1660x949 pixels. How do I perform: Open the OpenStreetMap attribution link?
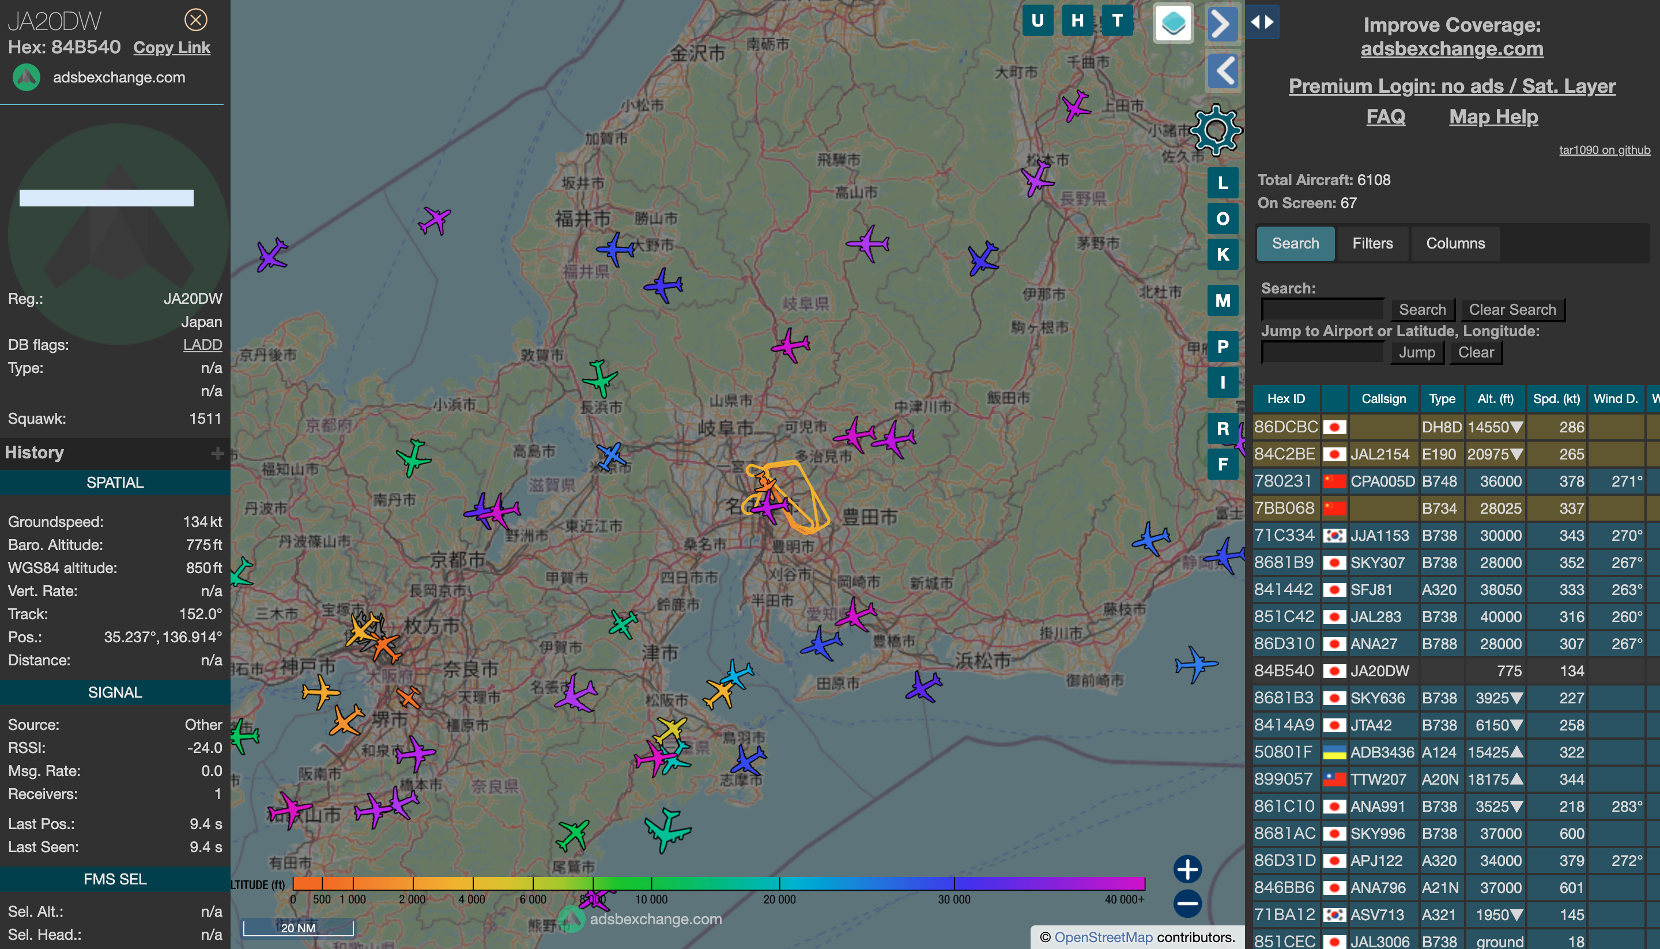tap(1103, 937)
